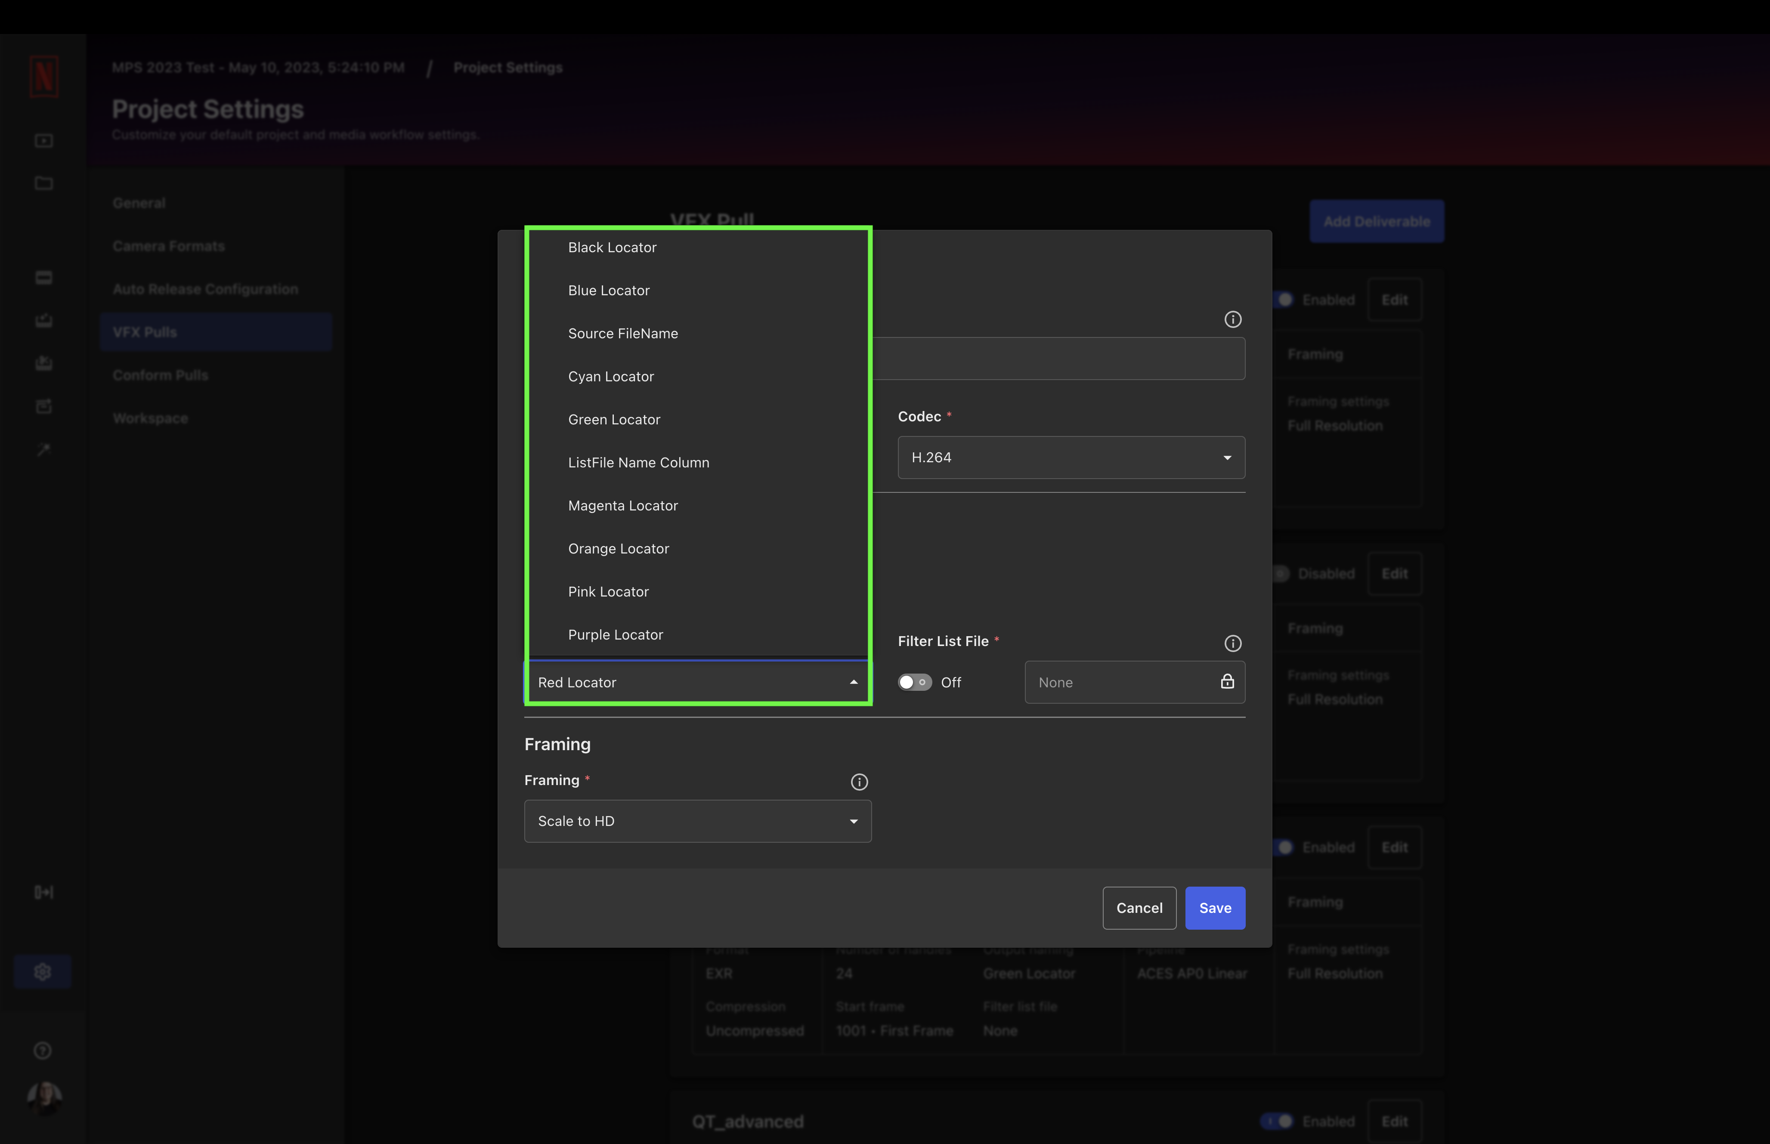Click the Project Settings breadcrumb
This screenshot has width=1770, height=1144.
pos(508,68)
